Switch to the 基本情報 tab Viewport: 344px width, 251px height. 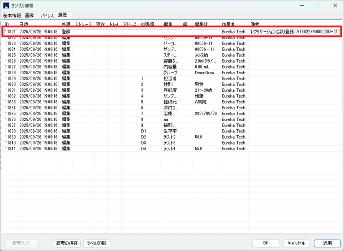(x=12, y=16)
